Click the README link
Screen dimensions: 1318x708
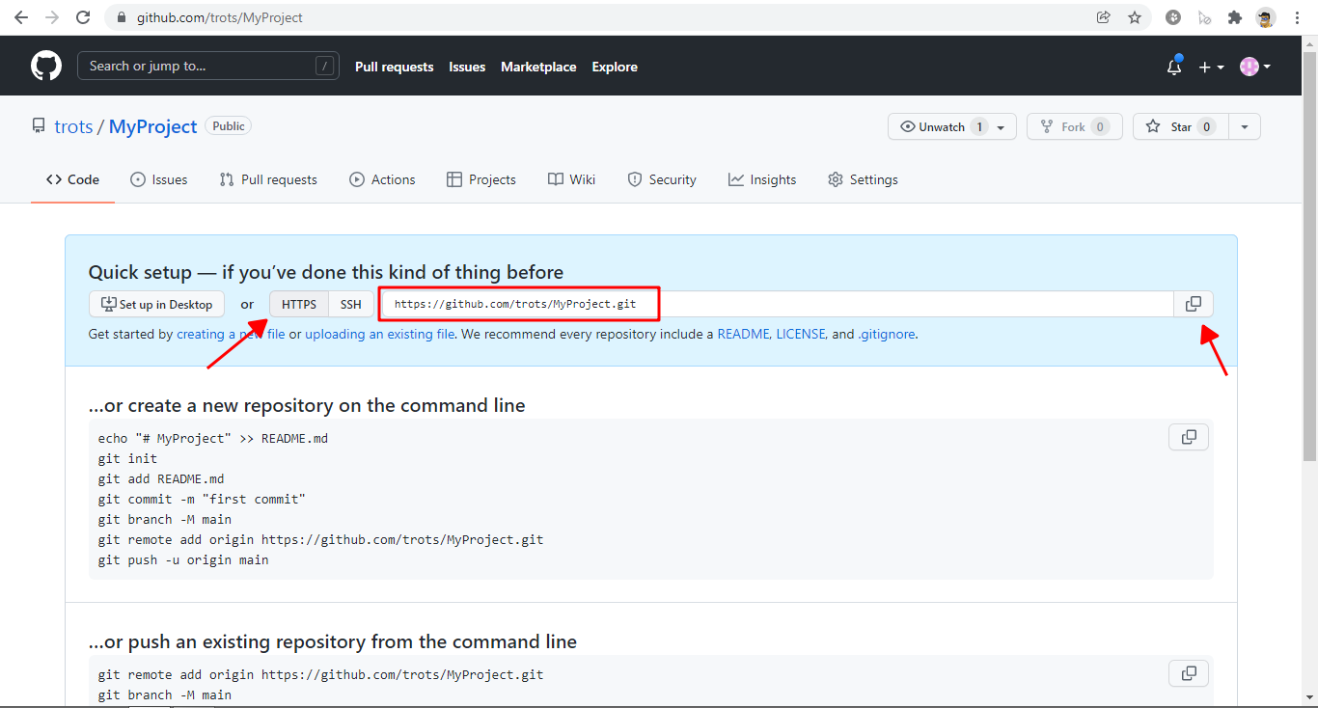tap(743, 334)
